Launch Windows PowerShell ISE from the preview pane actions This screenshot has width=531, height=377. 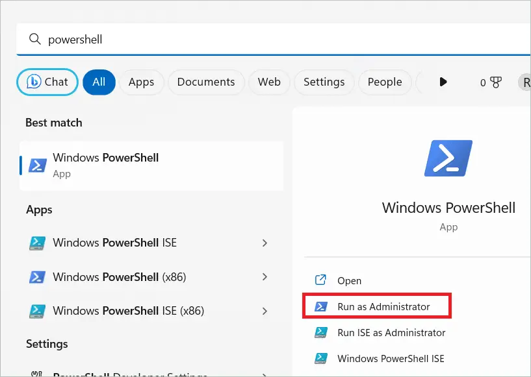tap(391, 358)
